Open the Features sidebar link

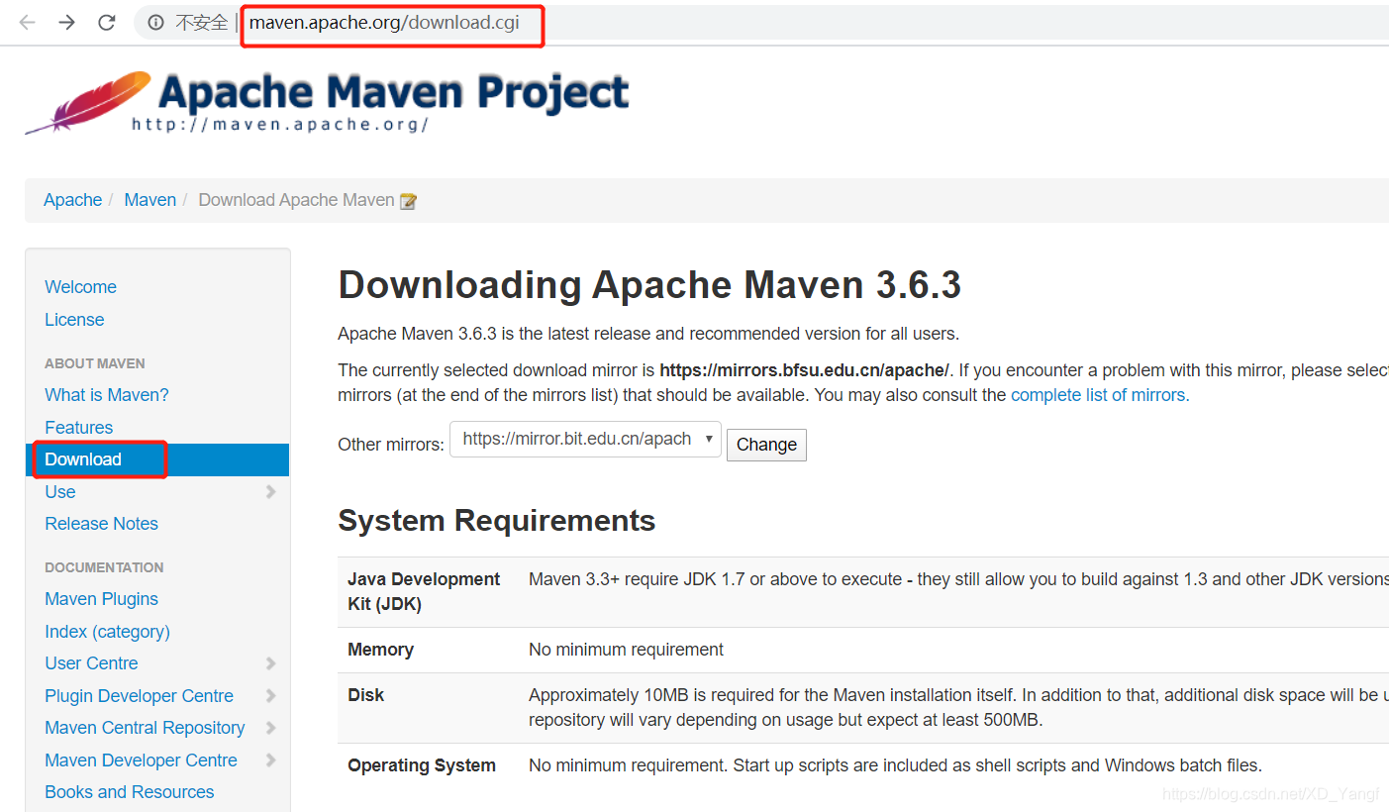click(x=79, y=428)
